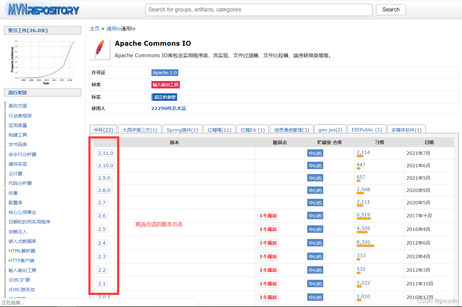
Task: Switch to the Spring插件(1) tab
Action: [182, 130]
